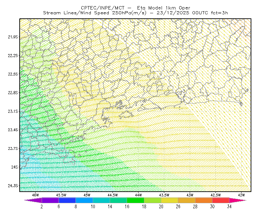This screenshot has height=210, width=271.
Task: Click the '24.3S' latitude label
Action: click(x=13, y=186)
